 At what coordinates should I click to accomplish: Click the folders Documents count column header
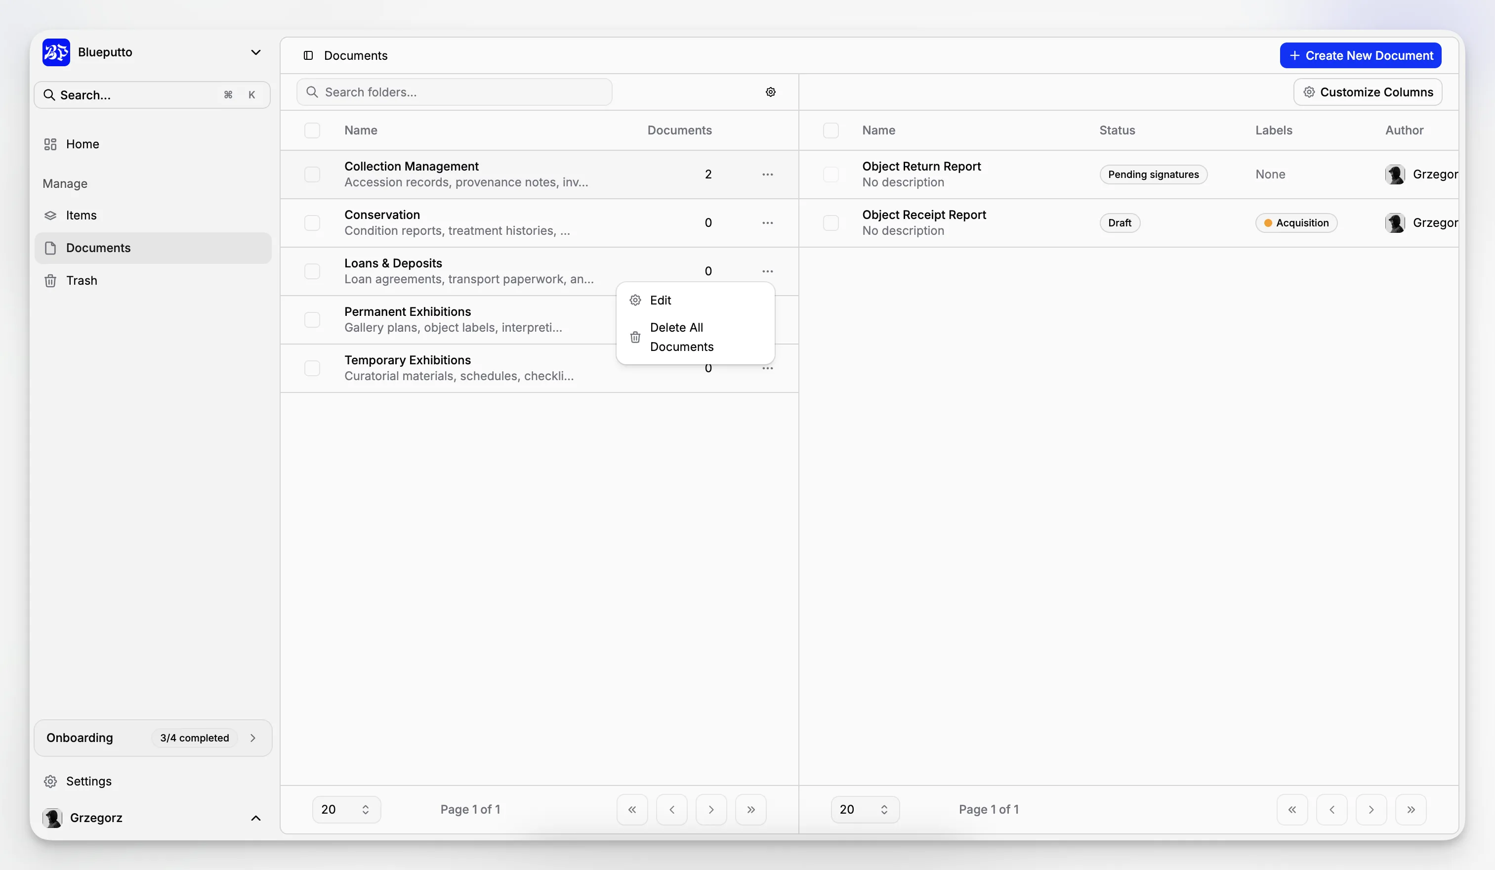coord(679,130)
